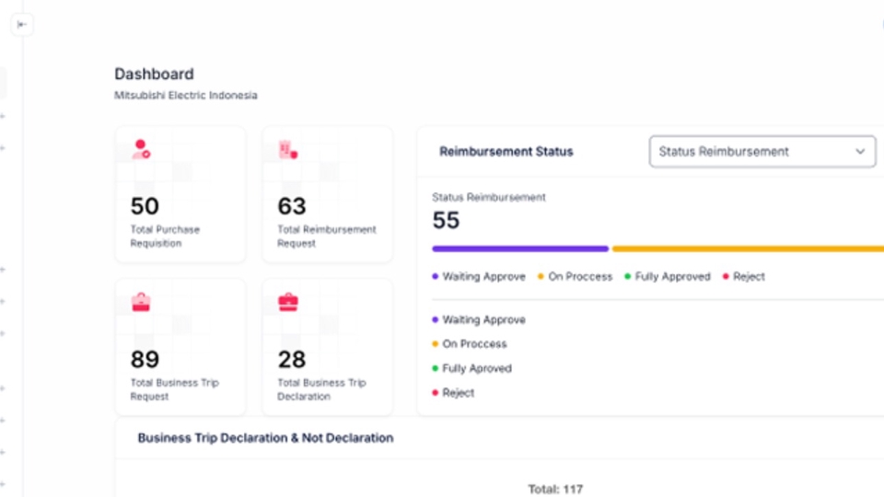Click the purple segment of the reimbursement progress bar
Screen dimensions: 884x497
[520, 248]
